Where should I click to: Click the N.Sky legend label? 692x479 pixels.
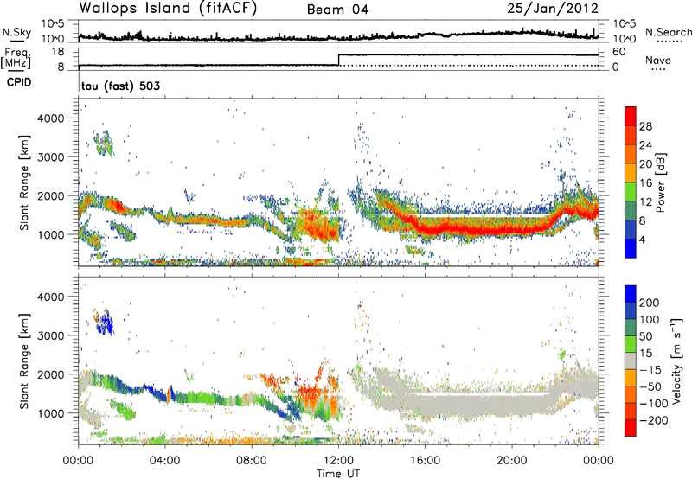tap(16, 32)
